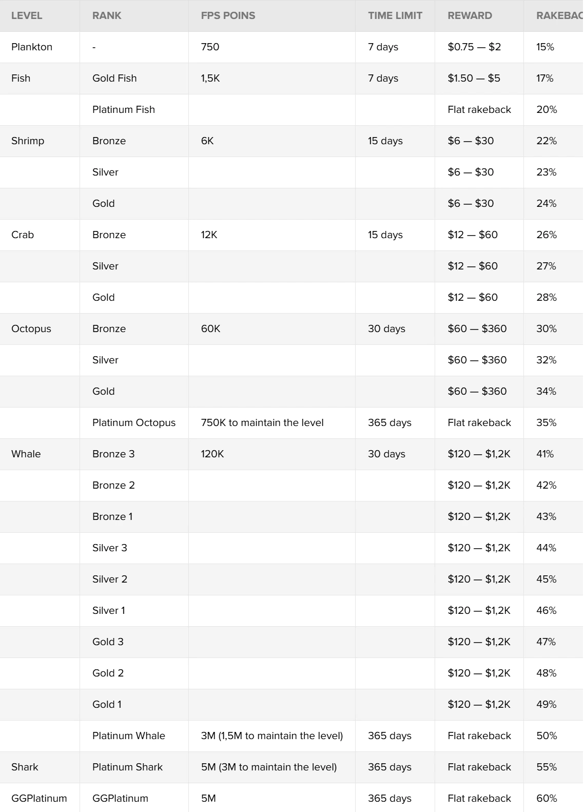The width and height of the screenshot is (585, 812).
Task: Click the Shrimp level cell
Action: [x=28, y=141]
